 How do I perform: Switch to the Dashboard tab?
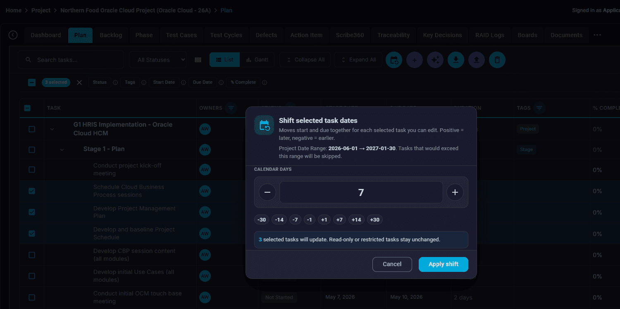46,35
